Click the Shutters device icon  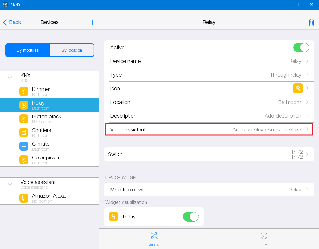pos(24,133)
